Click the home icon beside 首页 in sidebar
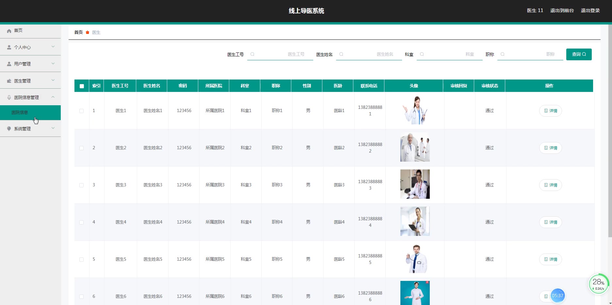Image resolution: width=612 pixels, height=305 pixels. coord(9,31)
